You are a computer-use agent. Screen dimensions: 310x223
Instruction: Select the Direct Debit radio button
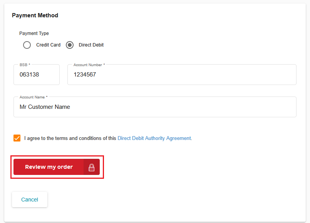[x=70, y=45]
